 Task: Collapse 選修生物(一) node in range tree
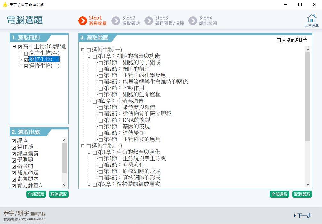coord(83,50)
